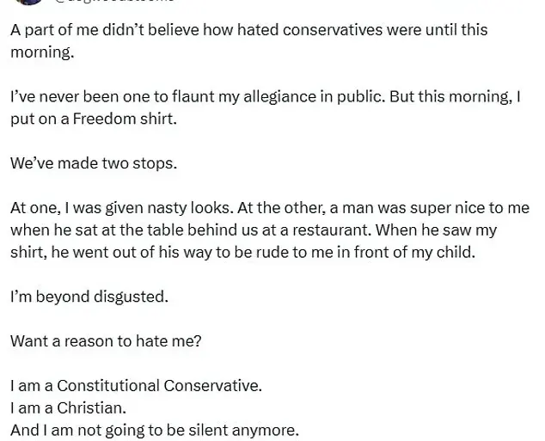Click the last line about not being silent
The height and width of the screenshot is (441, 545).
coord(155,431)
